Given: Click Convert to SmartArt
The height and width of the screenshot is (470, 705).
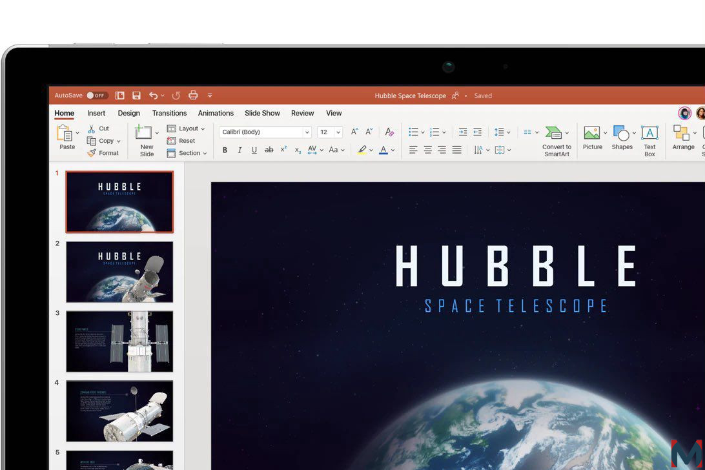Looking at the screenshot, I should 557,141.
